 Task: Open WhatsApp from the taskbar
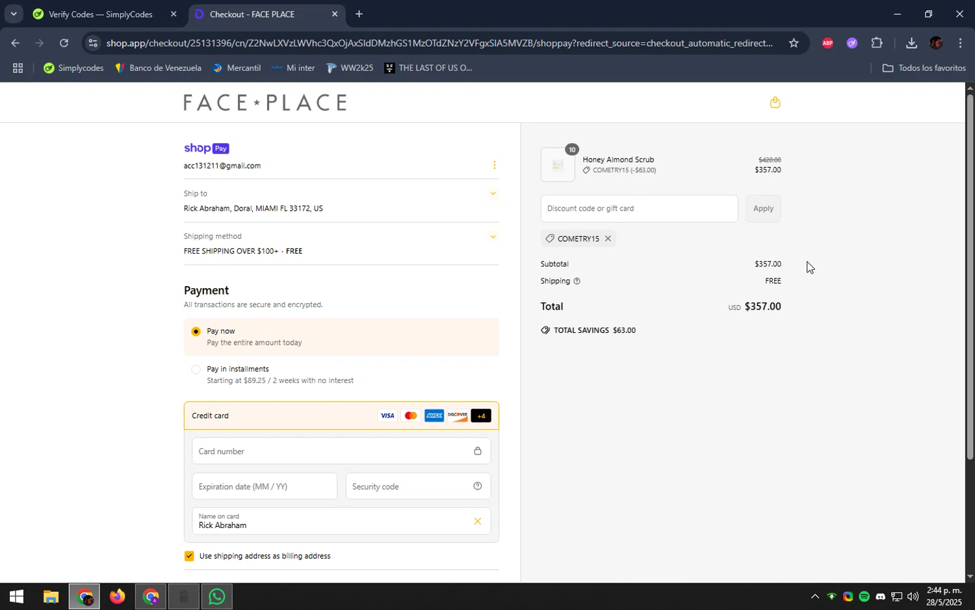coord(216,596)
